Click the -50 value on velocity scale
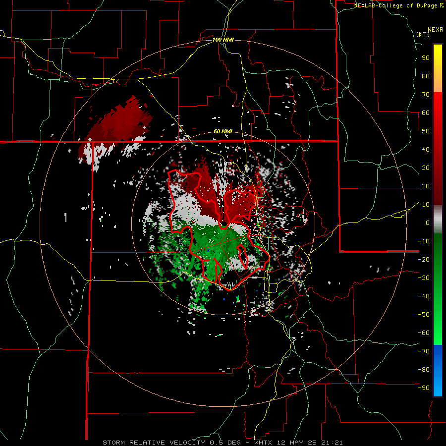The image size is (446, 446). [424, 315]
